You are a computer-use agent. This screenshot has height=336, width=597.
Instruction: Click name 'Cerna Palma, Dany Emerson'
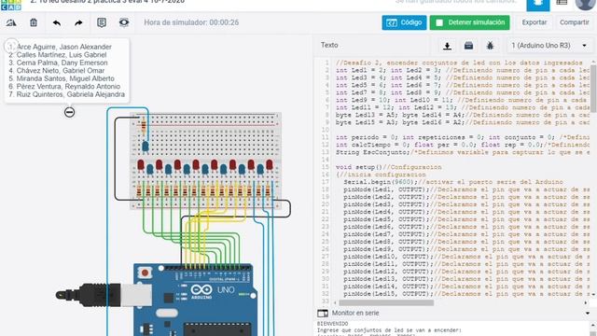[62, 63]
